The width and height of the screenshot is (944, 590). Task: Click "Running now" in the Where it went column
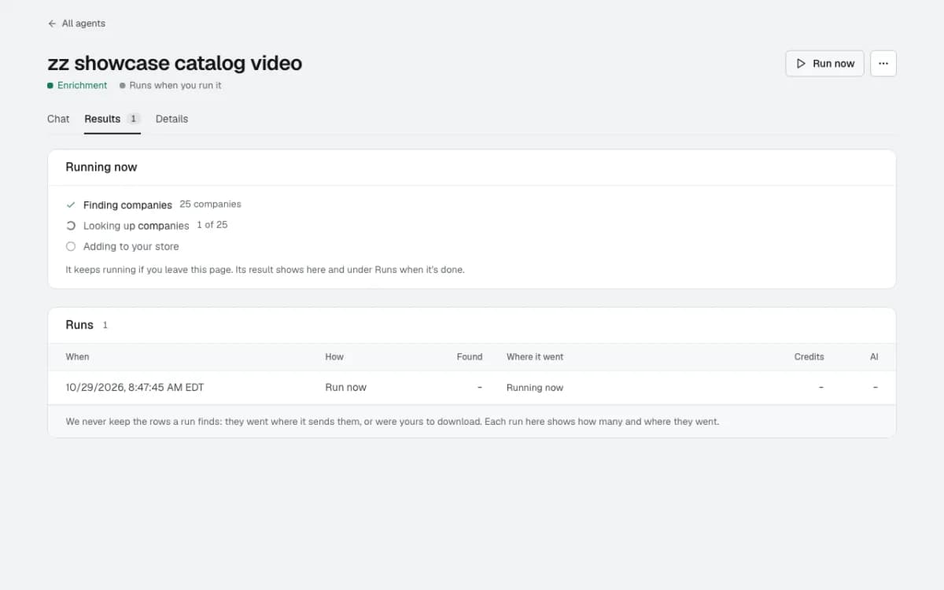[x=535, y=388]
